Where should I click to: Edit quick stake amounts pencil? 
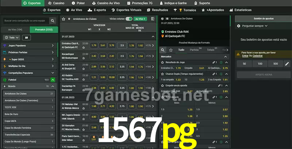(x=287, y=64)
